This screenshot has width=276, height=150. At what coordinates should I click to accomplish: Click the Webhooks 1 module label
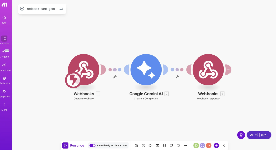pyautogui.click(x=84, y=94)
